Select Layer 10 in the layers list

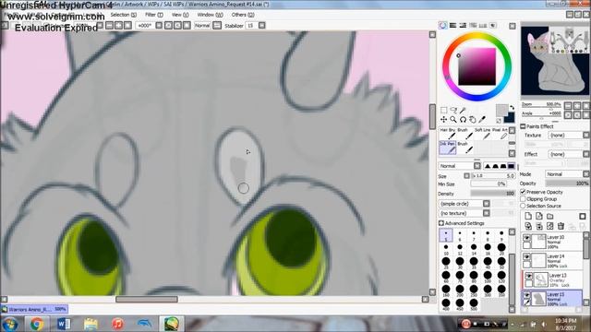[552, 242]
